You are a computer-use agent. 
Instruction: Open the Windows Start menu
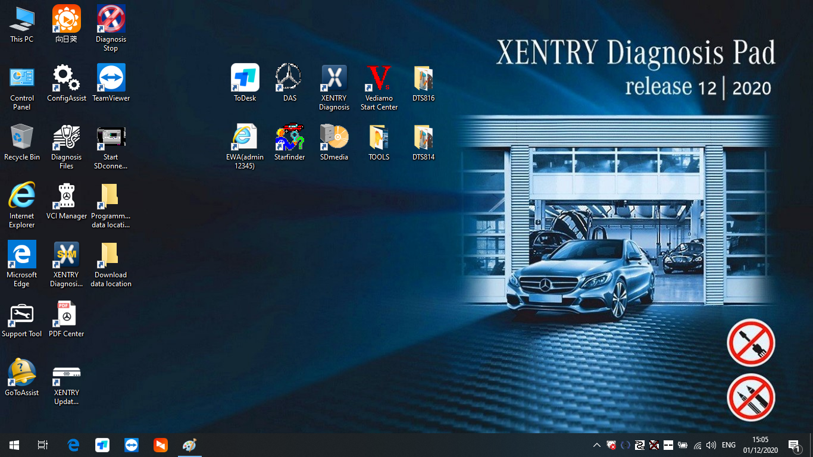pyautogui.click(x=14, y=445)
